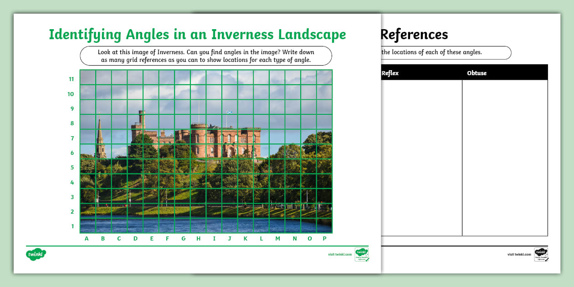Select row number 1 beside the grid
This screenshot has width=574, height=287.
[72, 225]
